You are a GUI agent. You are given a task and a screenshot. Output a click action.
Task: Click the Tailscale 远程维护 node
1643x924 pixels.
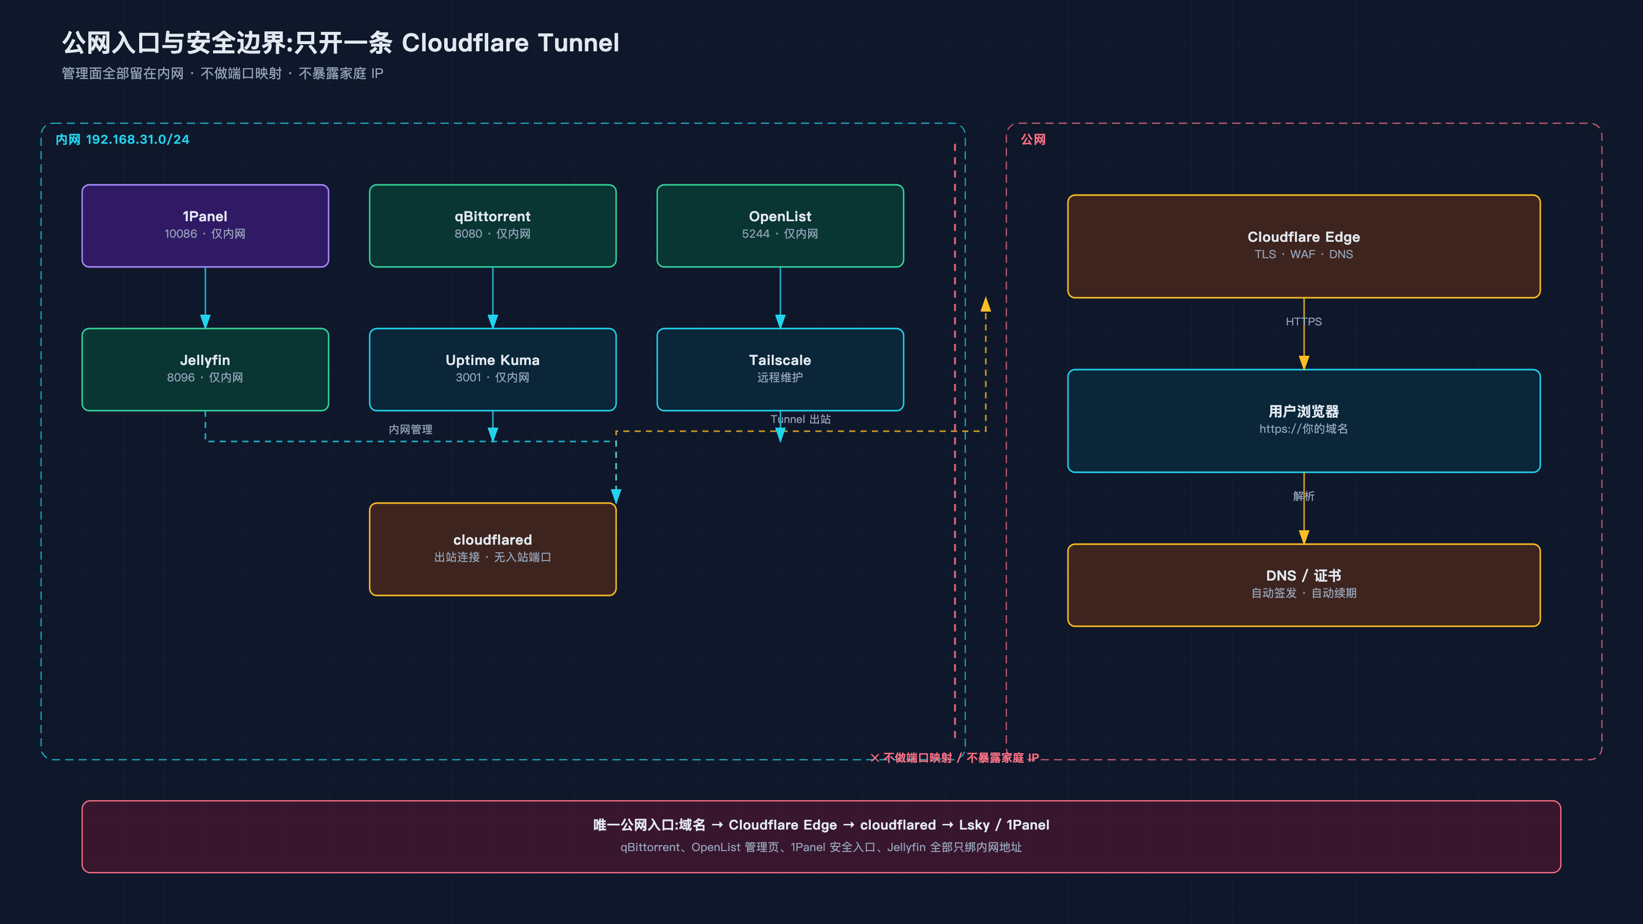point(780,369)
